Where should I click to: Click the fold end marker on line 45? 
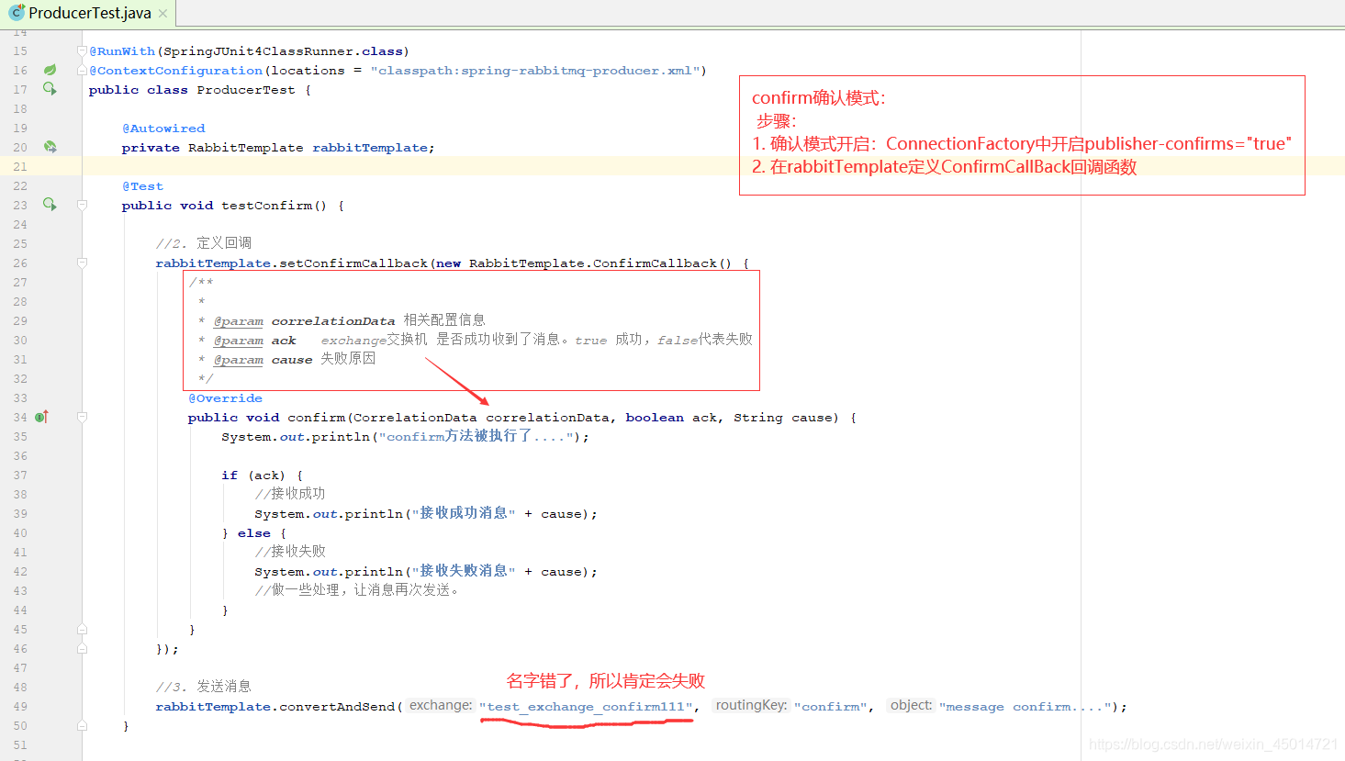coord(82,630)
